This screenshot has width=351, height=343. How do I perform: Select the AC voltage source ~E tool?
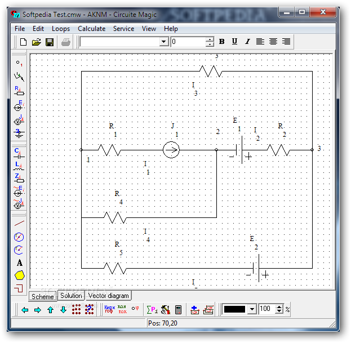pos(19,191)
